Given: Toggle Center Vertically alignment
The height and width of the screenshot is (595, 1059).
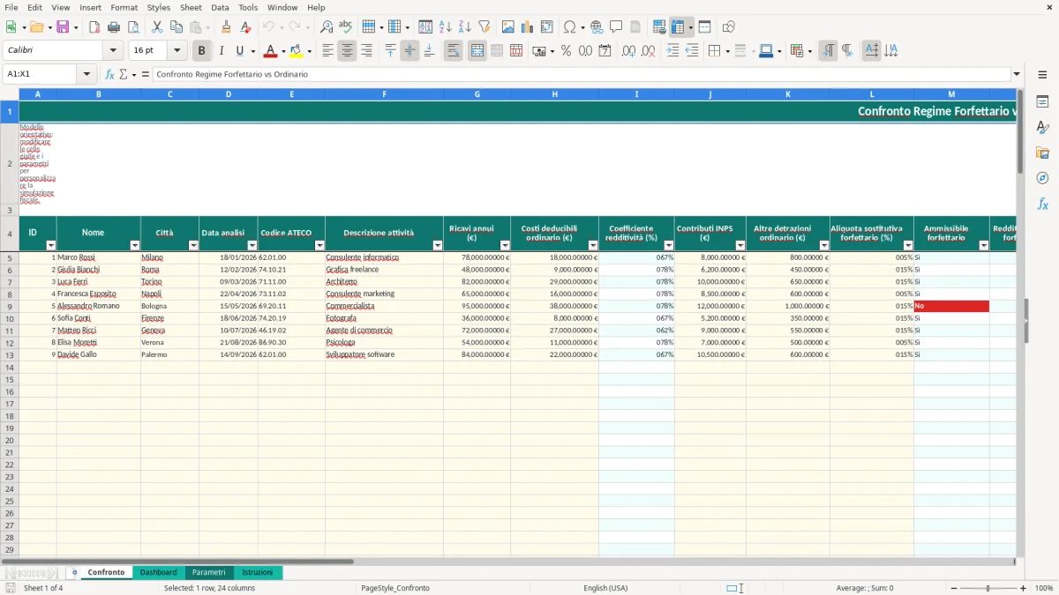Looking at the screenshot, I should coord(409,51).
